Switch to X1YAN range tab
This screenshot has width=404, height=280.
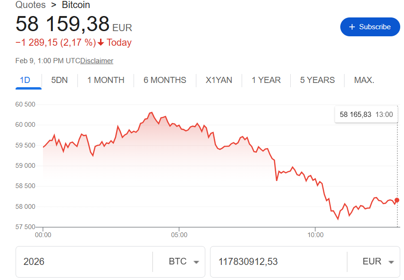219,80
